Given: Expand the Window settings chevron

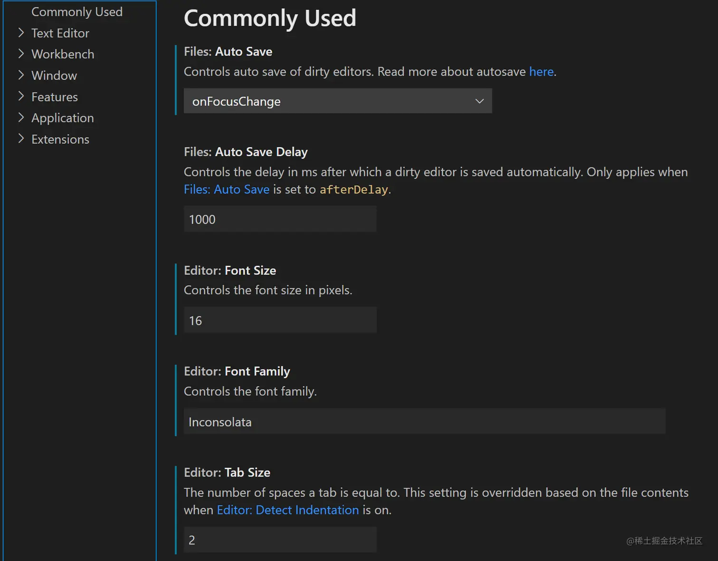Looking at the screenshot, I should (x=21, y=75).
